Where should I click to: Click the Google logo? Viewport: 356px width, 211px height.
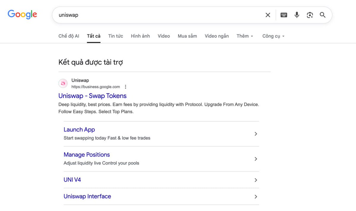point(22,14)
